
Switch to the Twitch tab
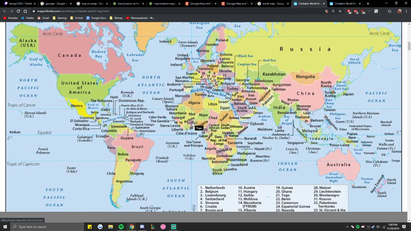(x=20, y=4)
